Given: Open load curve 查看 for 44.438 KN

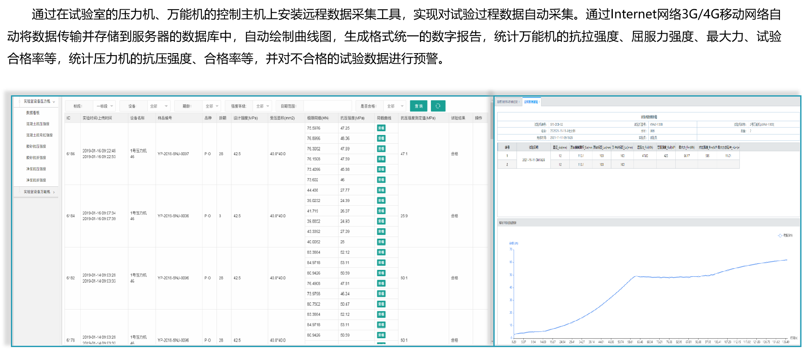Looking at the screenshot, I should pyautogui.click(x=381, y=190).
